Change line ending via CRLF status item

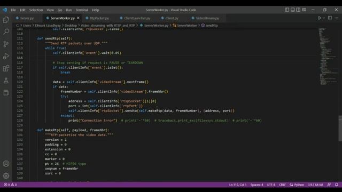click(x=282, y=185)
